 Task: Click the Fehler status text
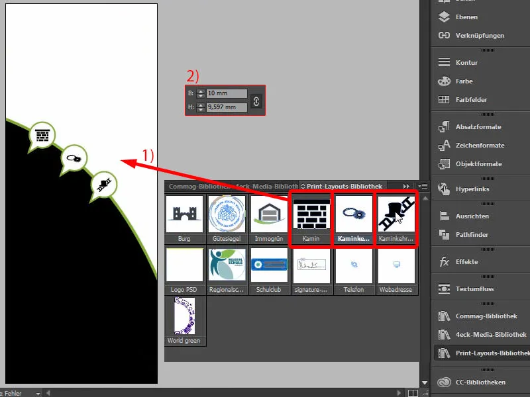(x=13, y=393)
